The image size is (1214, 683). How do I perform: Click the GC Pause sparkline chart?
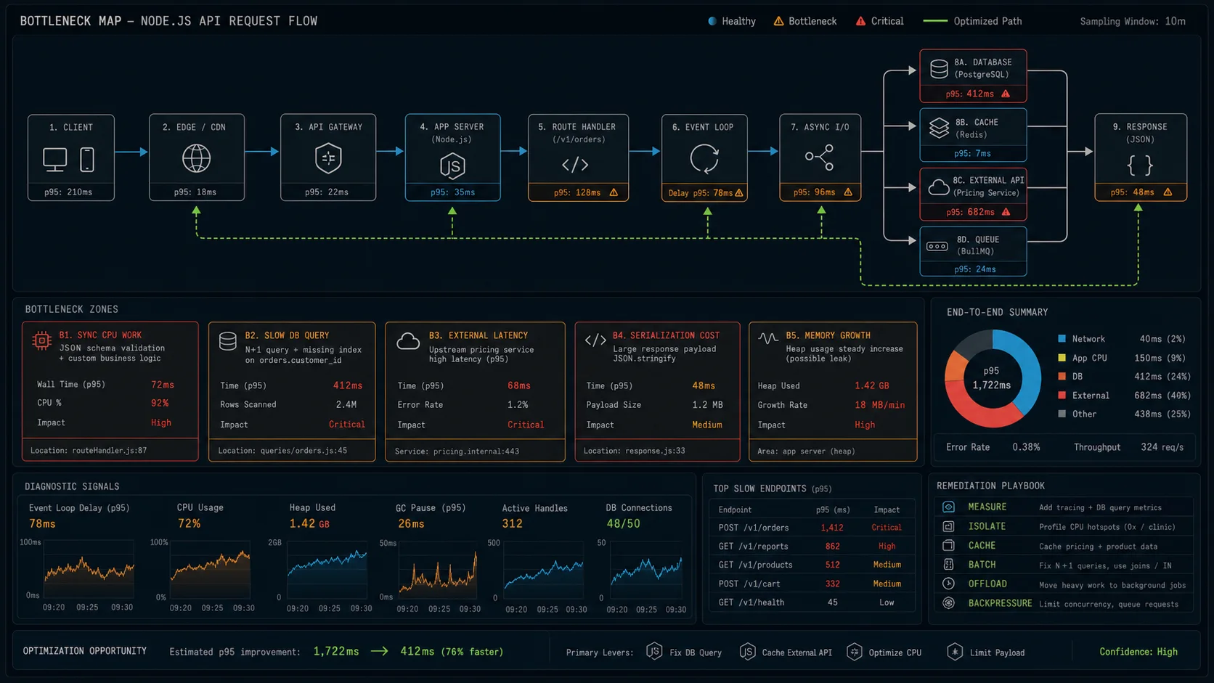438,569
